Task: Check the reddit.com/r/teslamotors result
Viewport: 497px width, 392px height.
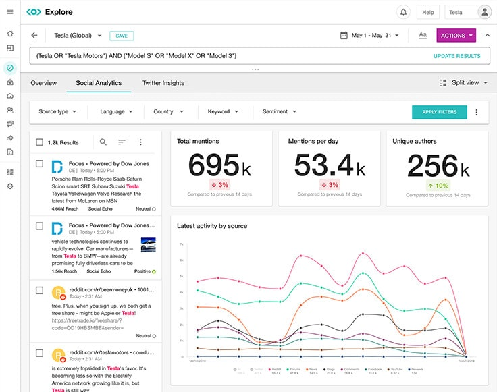Action: 39,353
